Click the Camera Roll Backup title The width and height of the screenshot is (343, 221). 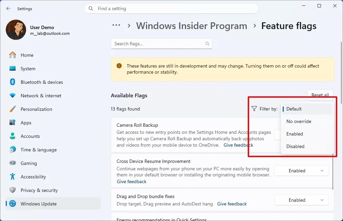click(x=137, y=125)
